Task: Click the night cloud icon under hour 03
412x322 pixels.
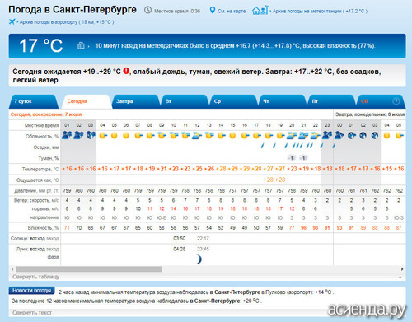Action: point(91,135)
